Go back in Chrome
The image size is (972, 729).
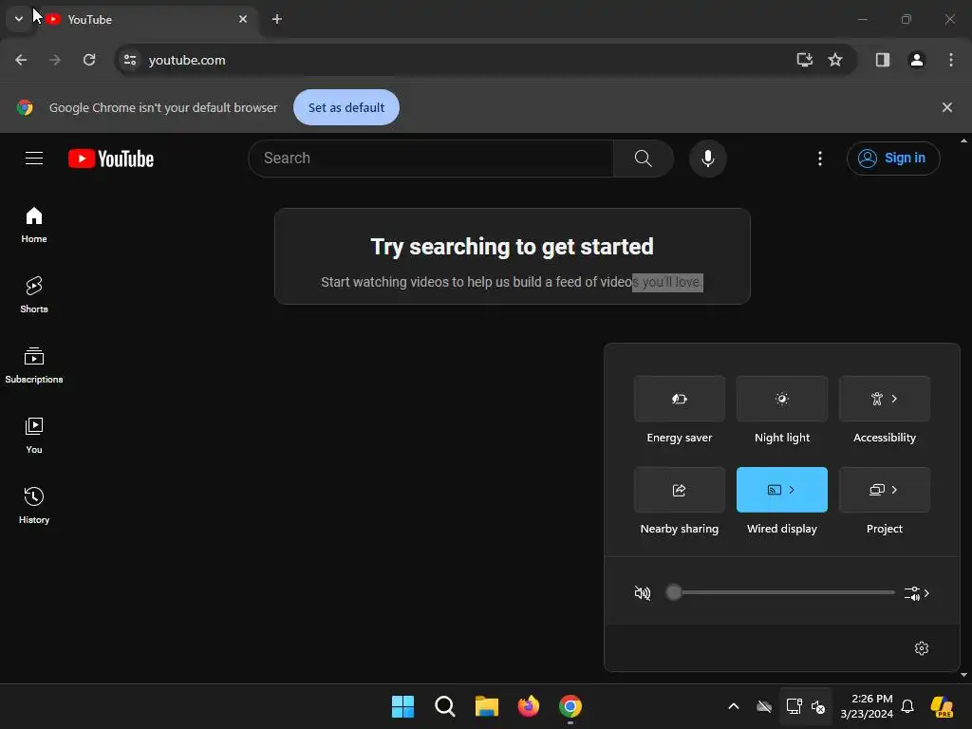coord(21,60)
